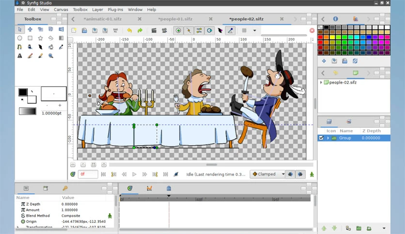Select the Text tool
Image resolution: width=405 pixels, height=234 pixels.
pyautogui.click(x=20, y=56)
